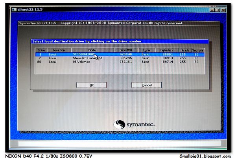Click the Ghost32 window title icon
The height and width of the screenshot is (158, 236).
[14, 9]
